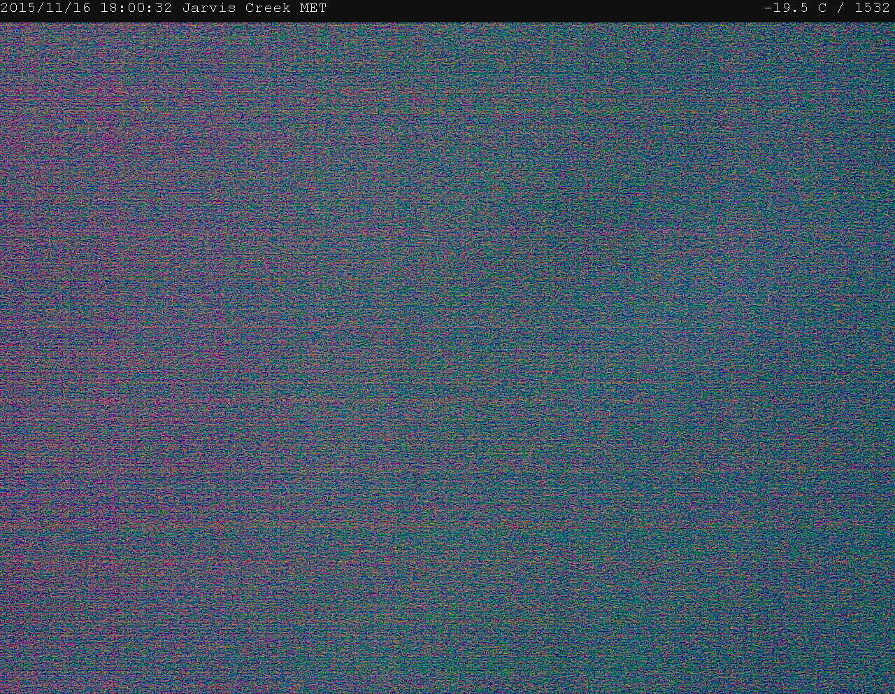Viewport: 895px width, 694px height.
Task: Click the teal-tinted right area of the image
Action: 769,350
